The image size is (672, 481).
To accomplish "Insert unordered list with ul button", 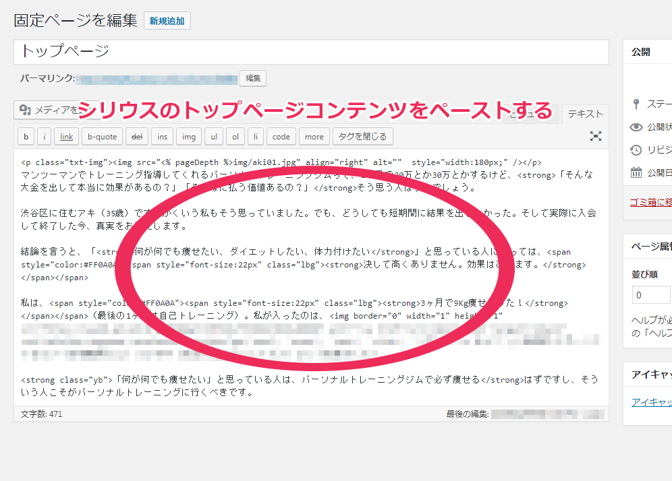I will tap(214, 137).
